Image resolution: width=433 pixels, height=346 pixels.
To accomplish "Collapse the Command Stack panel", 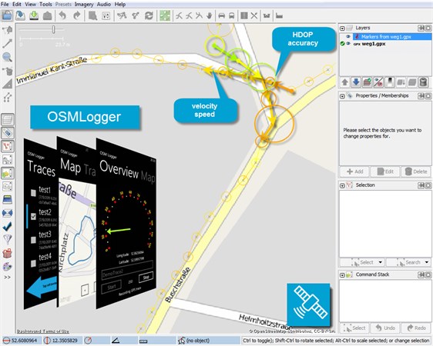I will [342, 274].
